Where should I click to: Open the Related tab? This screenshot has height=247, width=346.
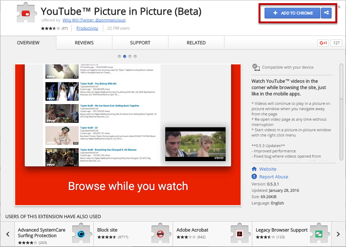click(196, 43)
